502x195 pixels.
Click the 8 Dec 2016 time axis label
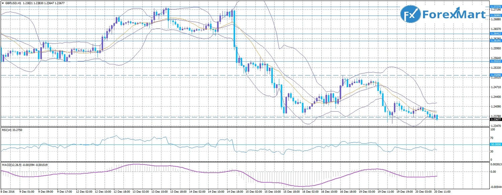8,192
